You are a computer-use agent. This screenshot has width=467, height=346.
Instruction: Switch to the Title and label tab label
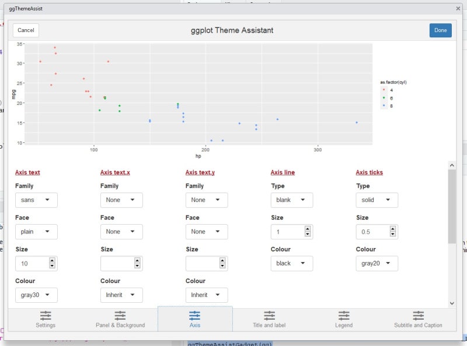pyautogui.click(x=269, y=325)
